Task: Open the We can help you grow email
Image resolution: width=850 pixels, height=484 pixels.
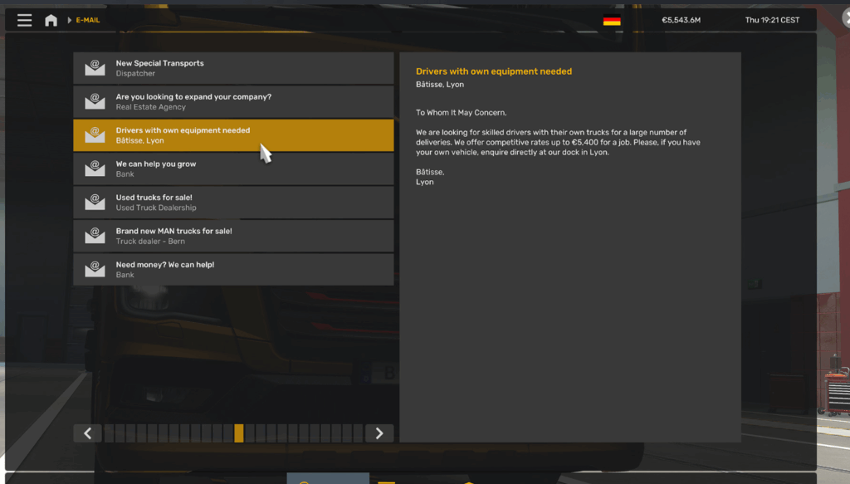Action: pyautogui.click(x=233, y=169)
